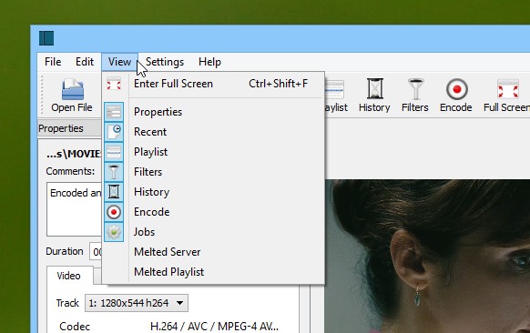Image resolution: width=530 pixels, height=333 pixels.
Task: Toggle the Playlist panel icon in View menu
Action: (x=114, y=152)
